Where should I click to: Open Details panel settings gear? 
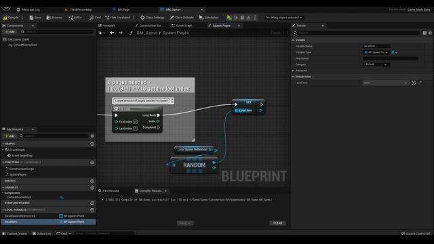tap(430, 33)
